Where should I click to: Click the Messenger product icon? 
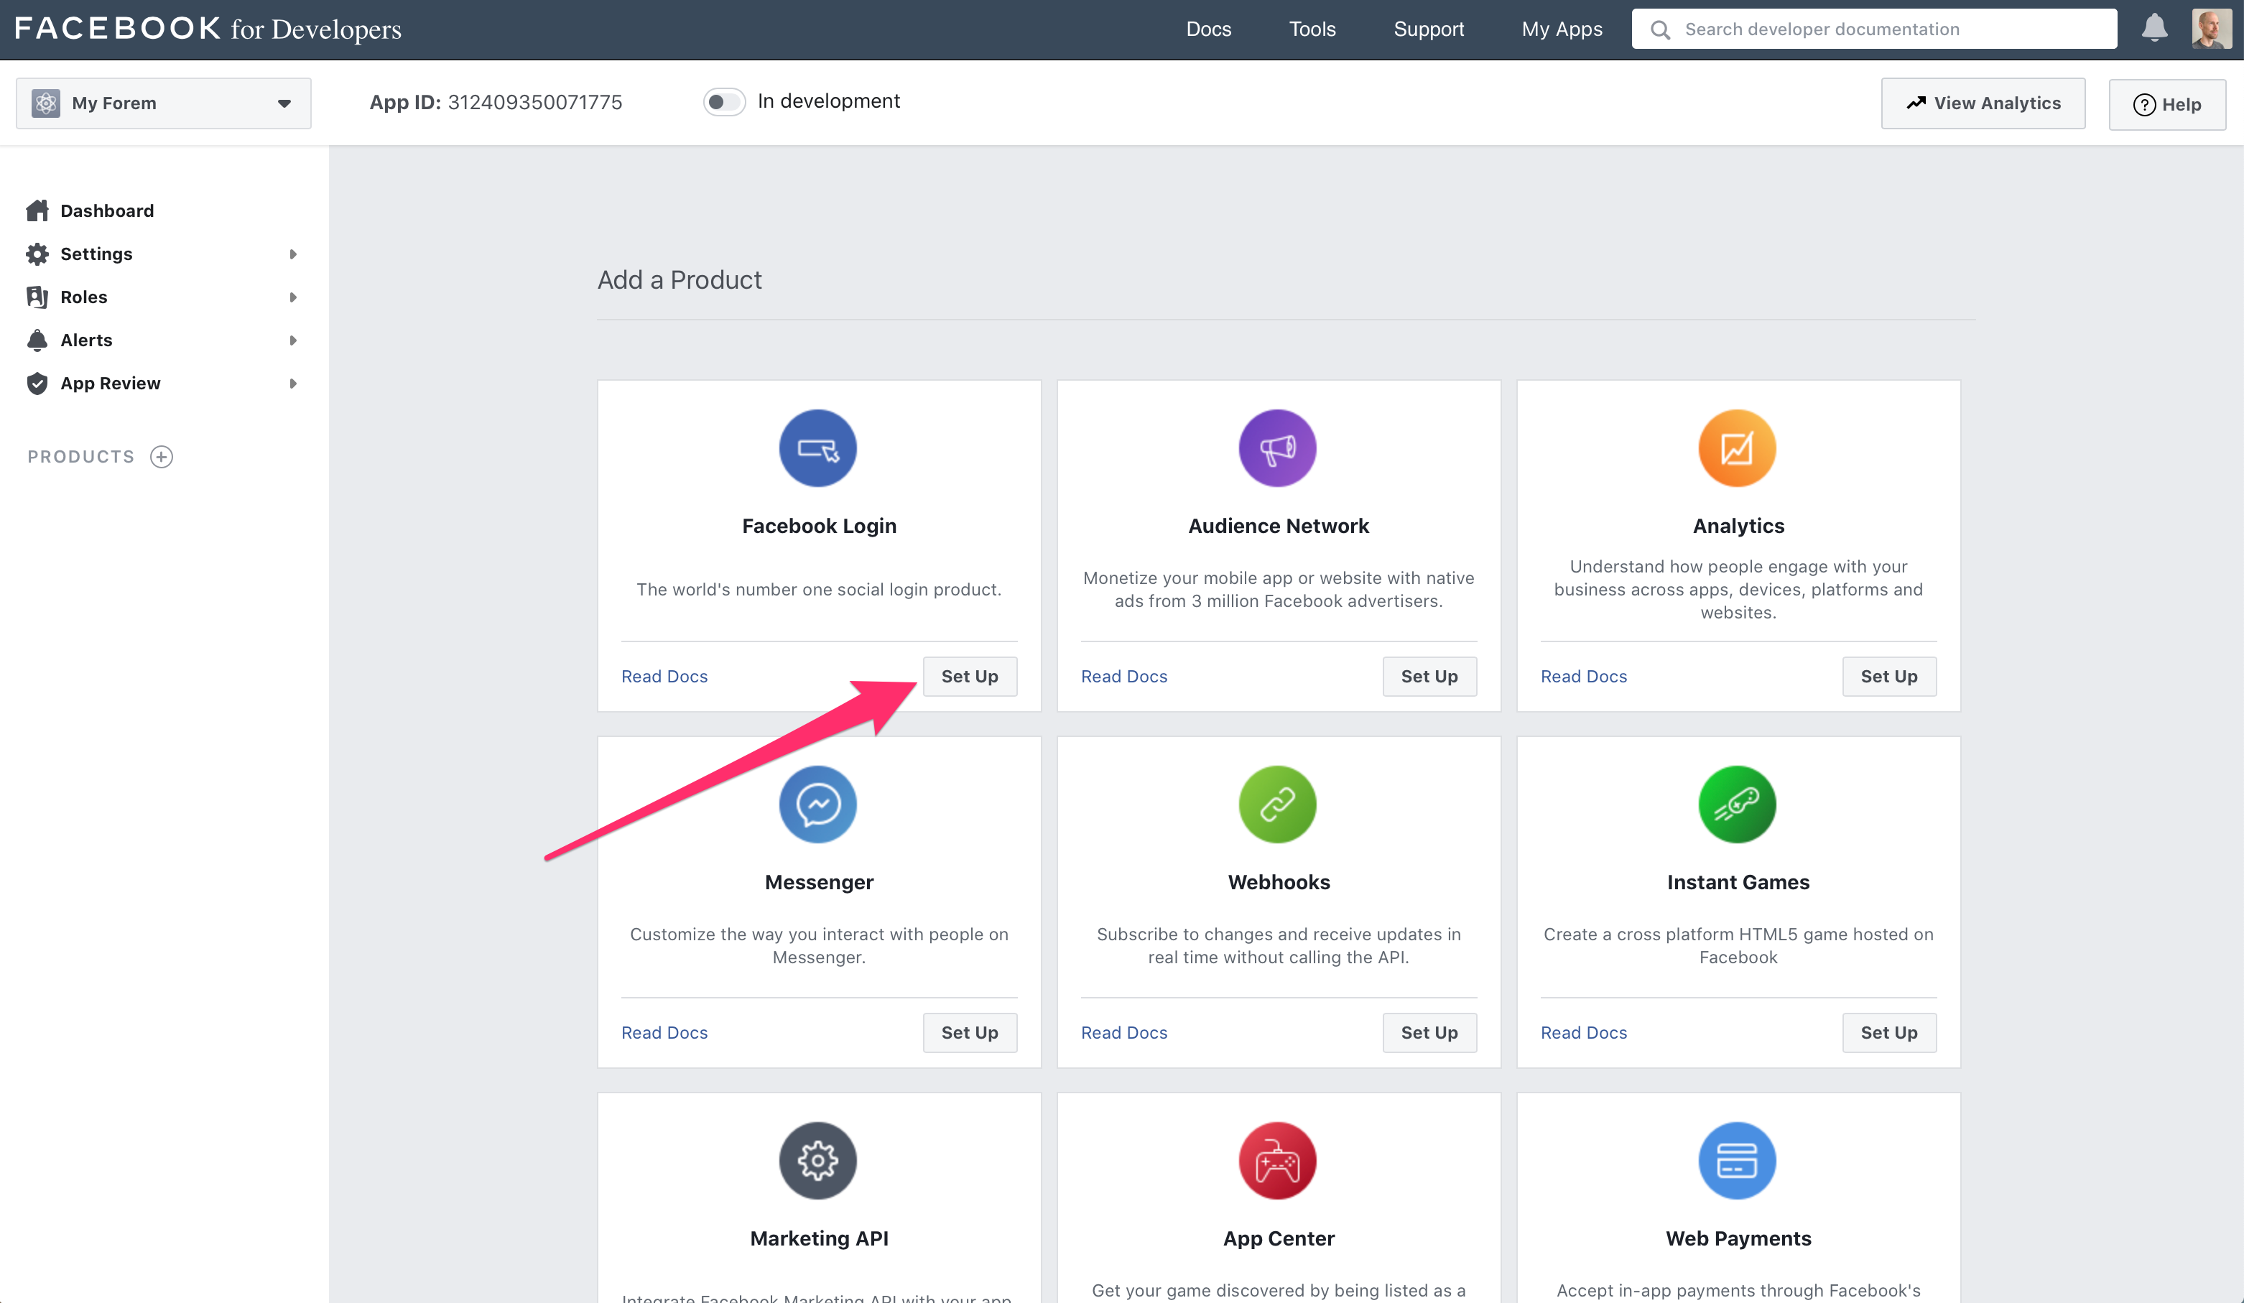click(x=819, y=804)
